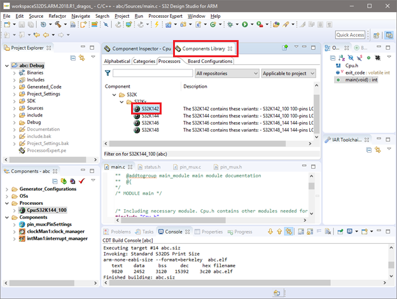Click Link with Editor icon in Project Explorer
397x299 pixels.
[x=82, y=58]
